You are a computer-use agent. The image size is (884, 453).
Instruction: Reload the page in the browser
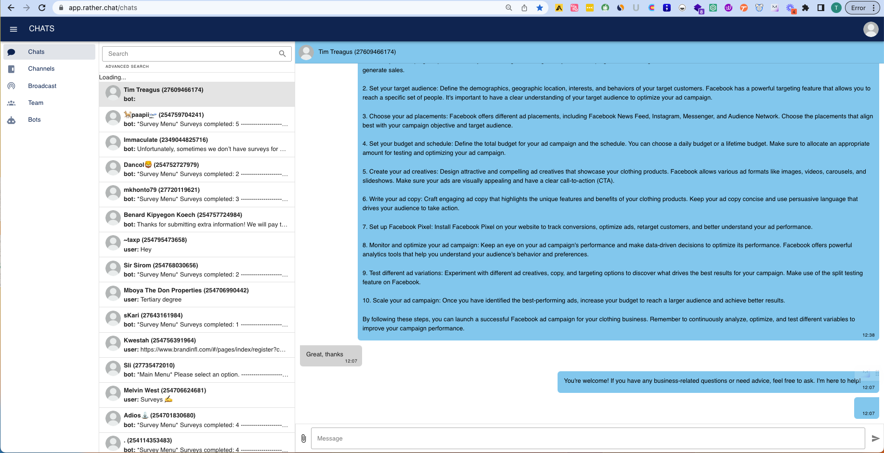pos(42,8)
